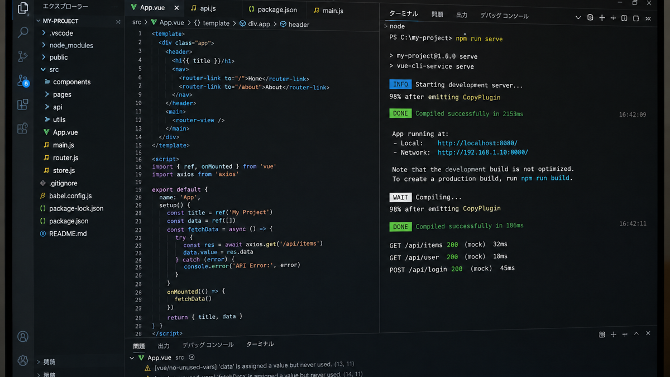
Task: Click the split terminal icon
Action: [x=613, y=18]
